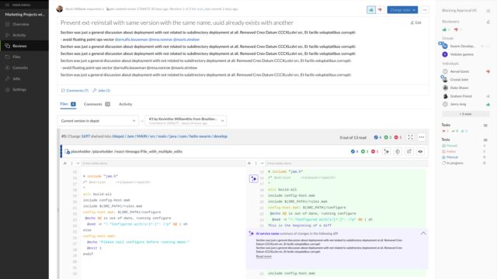This screenshot has height=279, width=497.
Task: Mark file as read with eye icon
Action: pos(420,152)
